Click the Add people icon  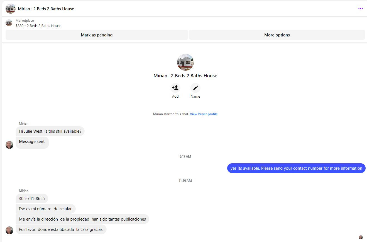(175, 88)
